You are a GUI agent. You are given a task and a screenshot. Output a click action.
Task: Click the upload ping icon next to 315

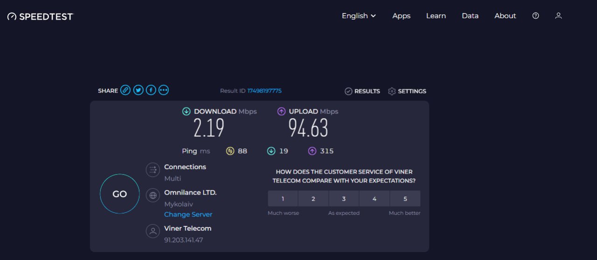[x=312, y=151]
